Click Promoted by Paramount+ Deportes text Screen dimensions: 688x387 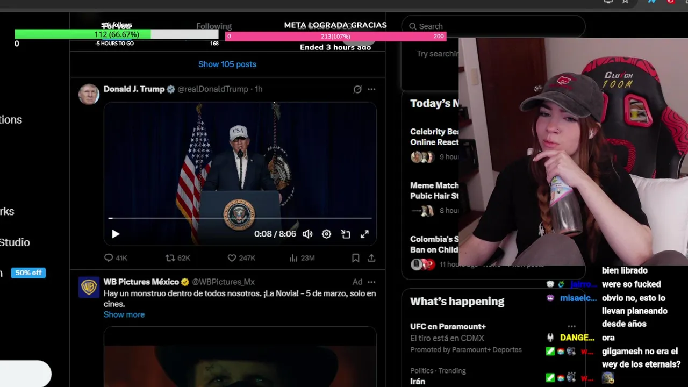click(x=466, y=350)
